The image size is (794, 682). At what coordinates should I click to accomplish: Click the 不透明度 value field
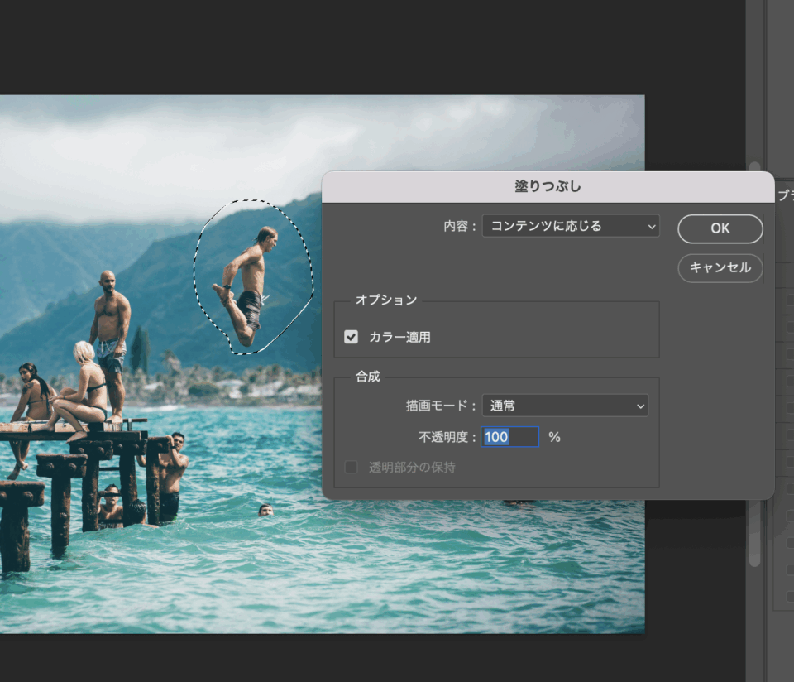point(509,437)
